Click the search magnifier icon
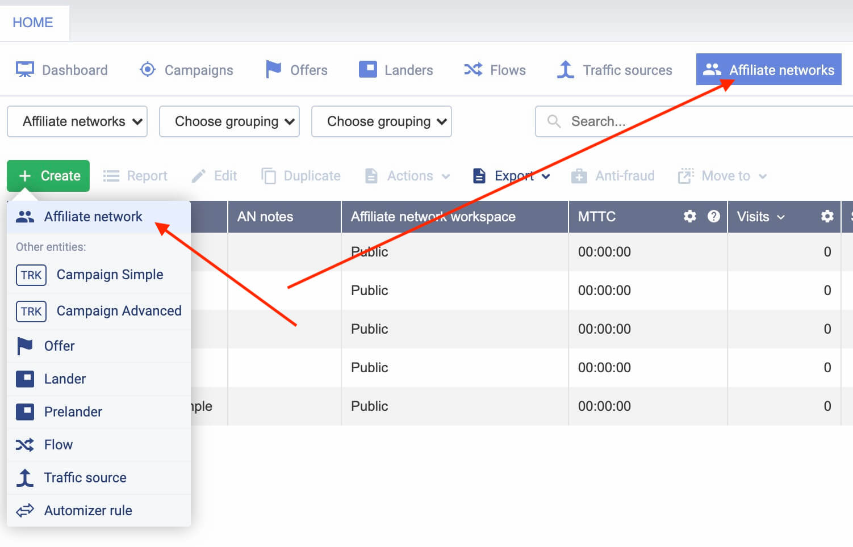853x547 pixels. [x=554, y=121]
